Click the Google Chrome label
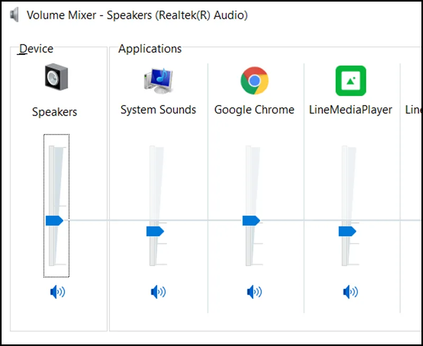Image resolution: width=423 pixels, height=346 pixels. point(254,110)
